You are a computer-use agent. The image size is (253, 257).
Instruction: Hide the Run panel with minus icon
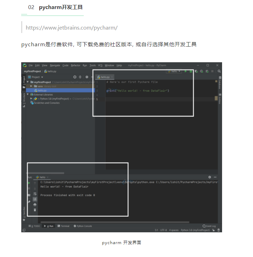point(215,177)
